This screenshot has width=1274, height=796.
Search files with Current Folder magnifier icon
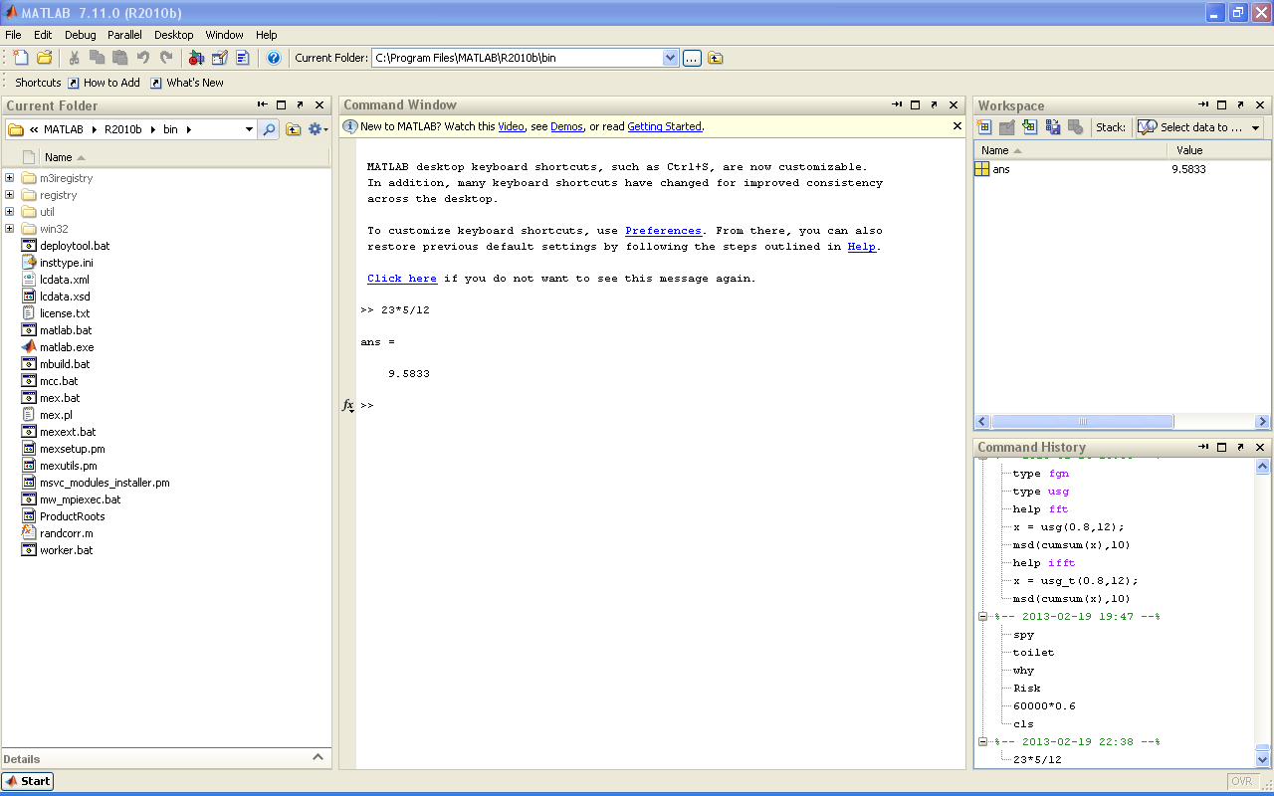tap(269, 129)
